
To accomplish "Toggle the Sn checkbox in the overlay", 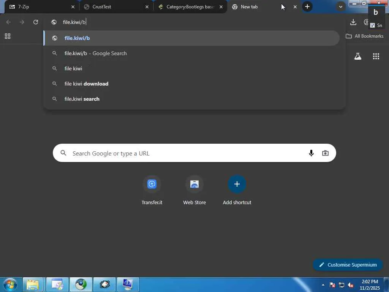I will [x=372, y=25].
